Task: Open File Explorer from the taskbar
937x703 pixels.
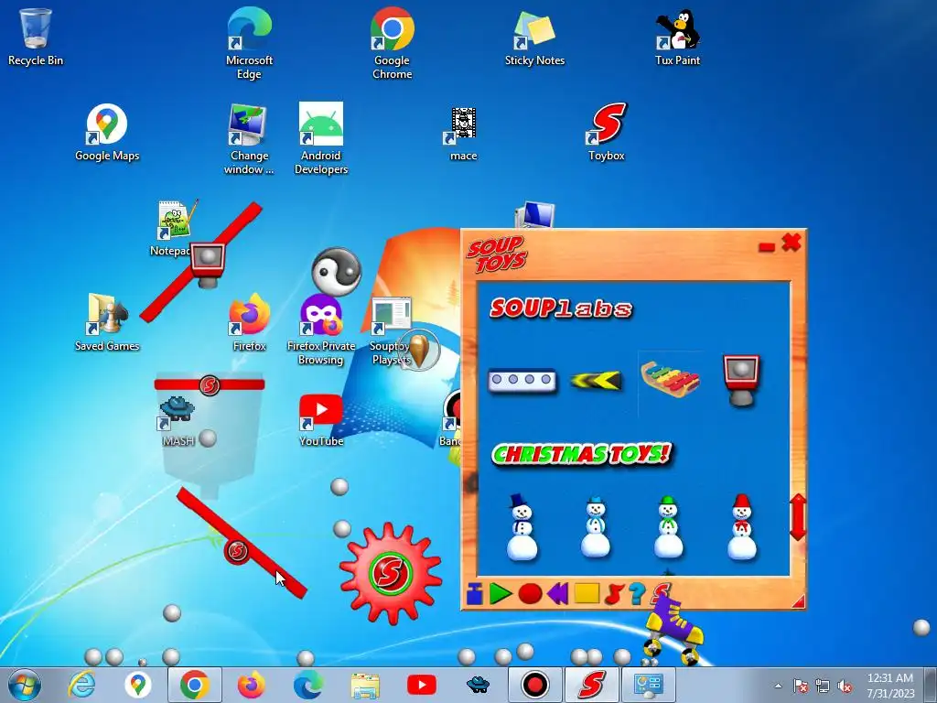Action: click(364, 686)
